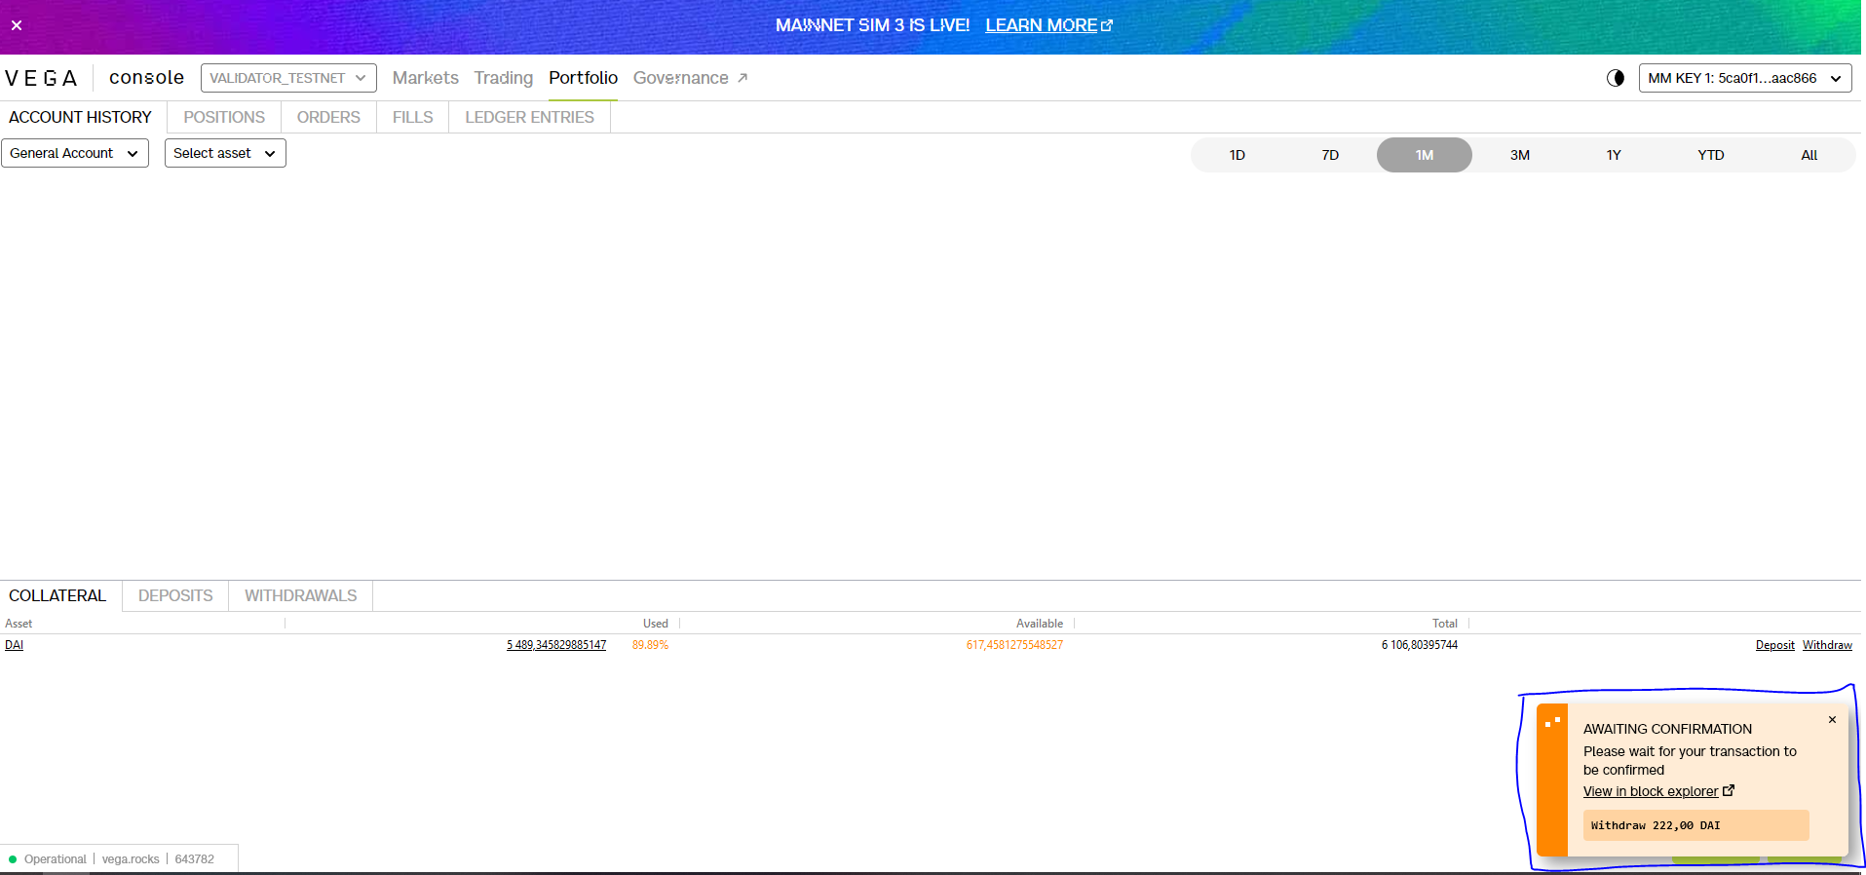Click the total value 6 106,80395744
The image size is (1866, 875).
pos(1420,645)
